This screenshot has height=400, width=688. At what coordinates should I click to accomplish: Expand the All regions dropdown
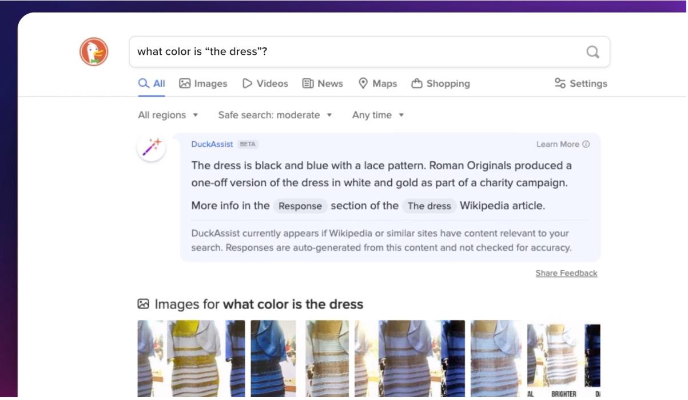[x=168, y=115]
